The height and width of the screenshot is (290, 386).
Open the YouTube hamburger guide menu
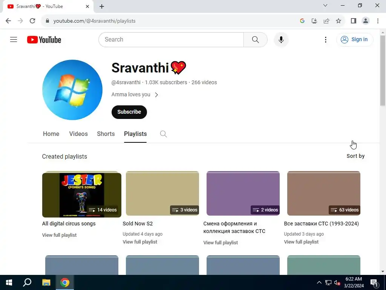coord(14,39)
